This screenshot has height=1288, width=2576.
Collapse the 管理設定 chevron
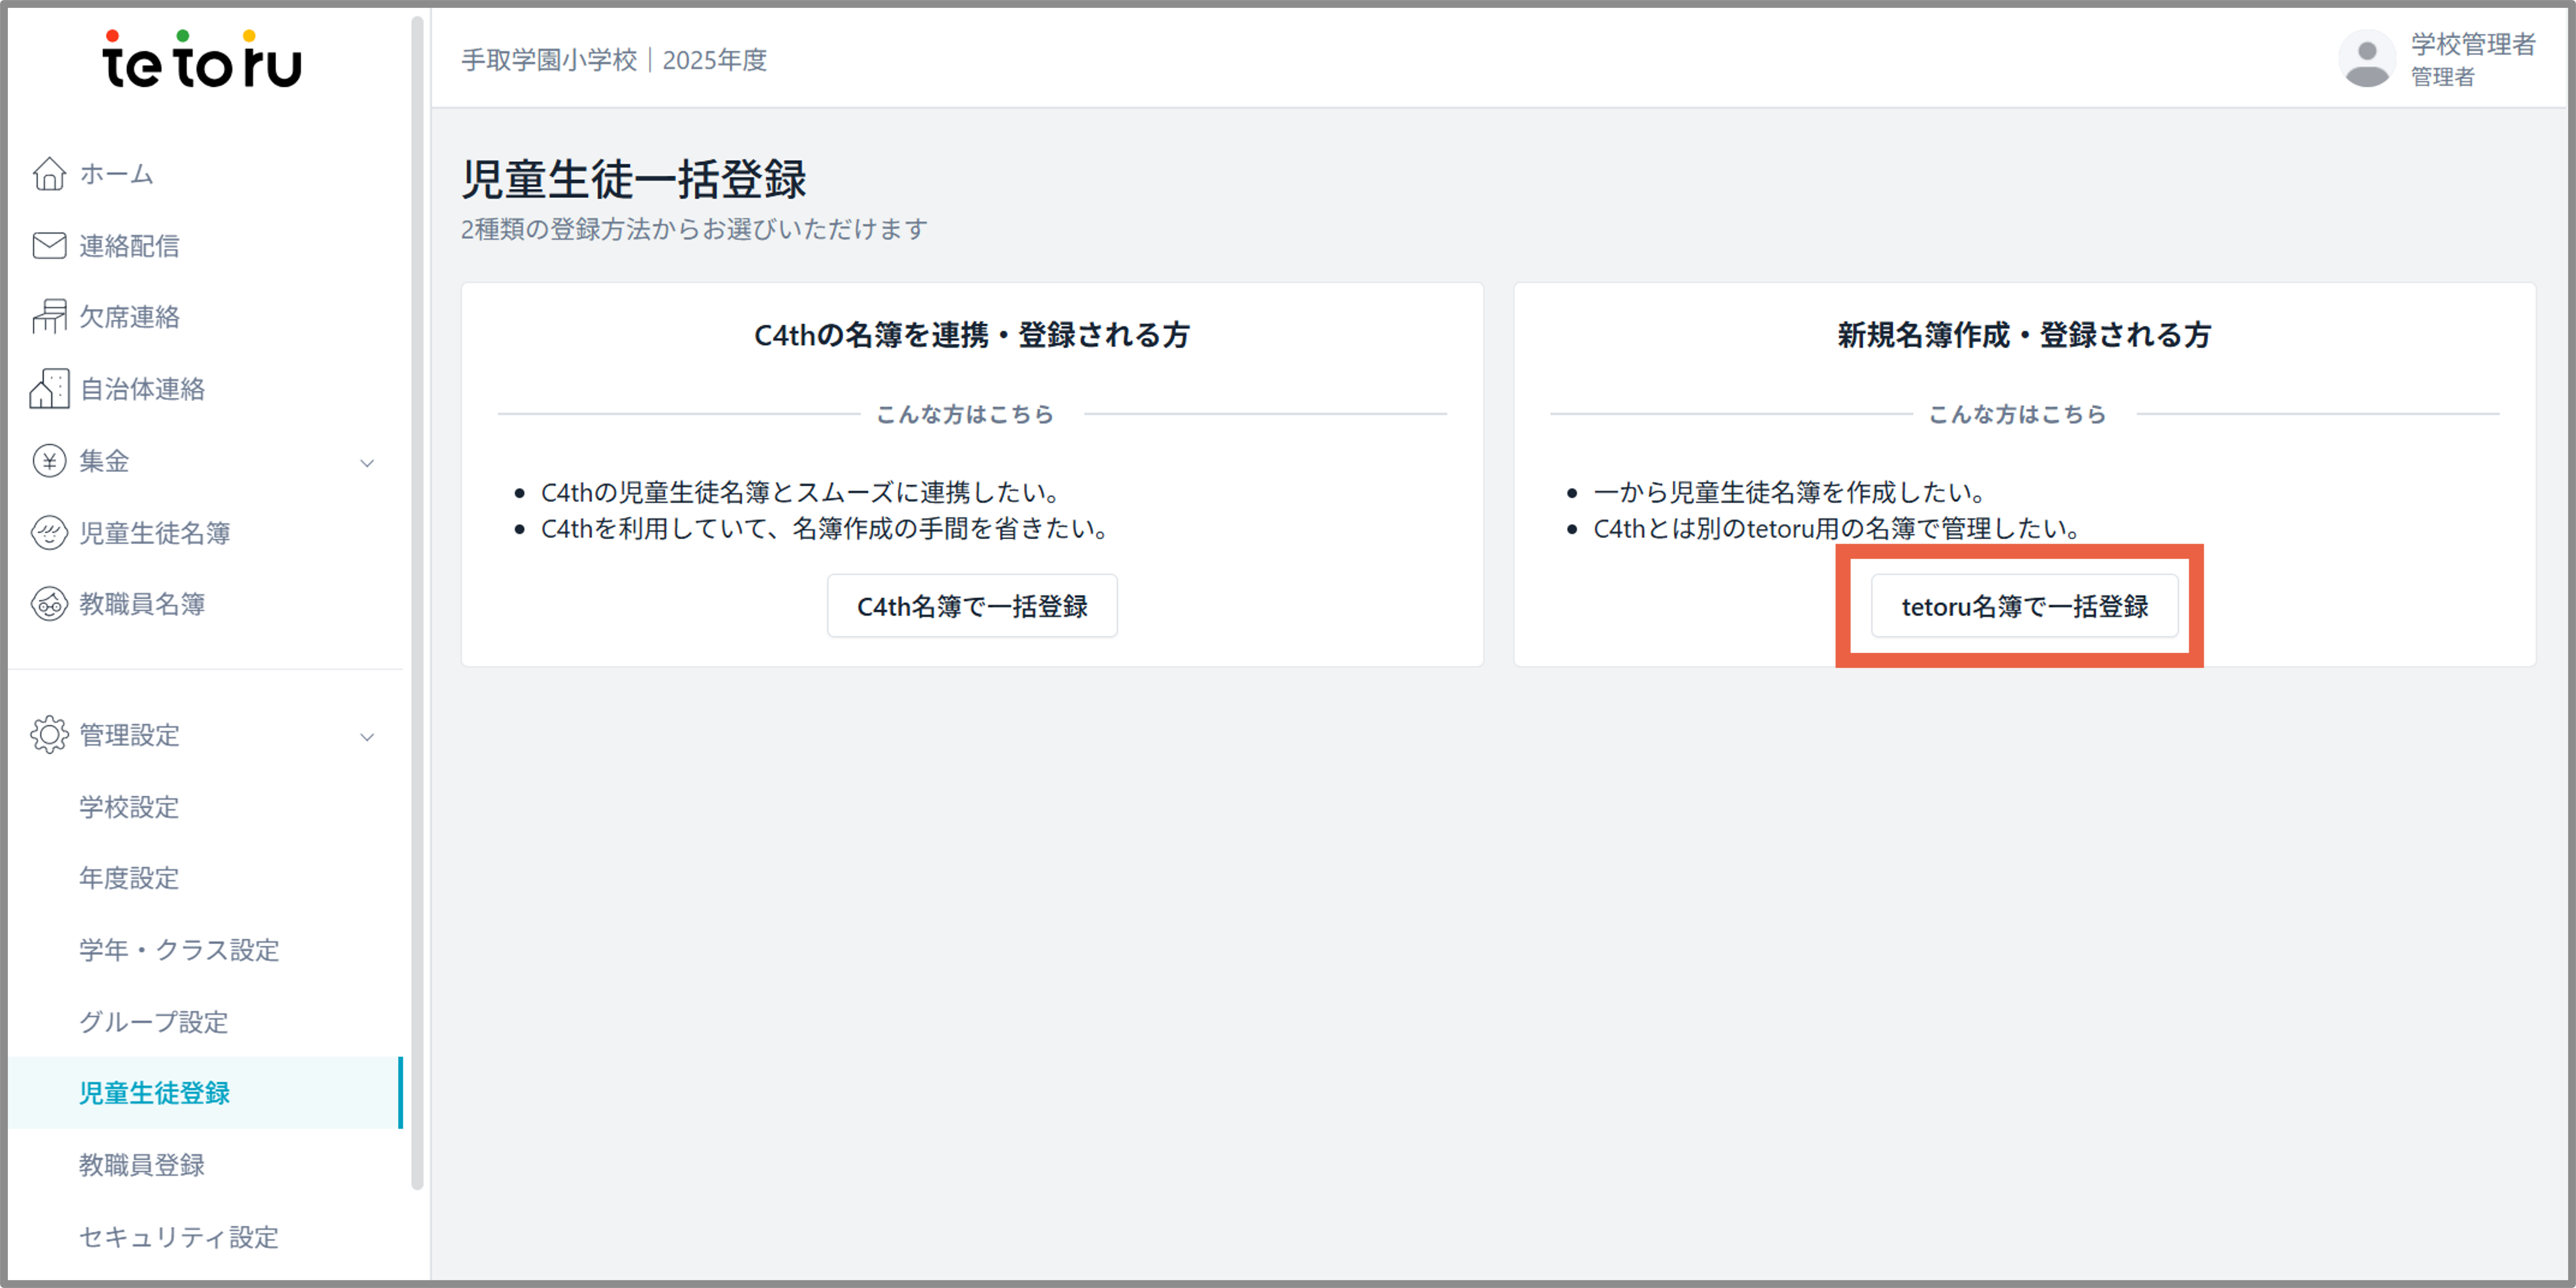367,737
